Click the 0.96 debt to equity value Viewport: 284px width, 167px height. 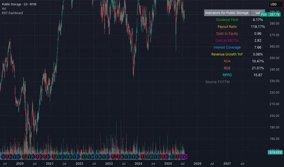[257, 34]
